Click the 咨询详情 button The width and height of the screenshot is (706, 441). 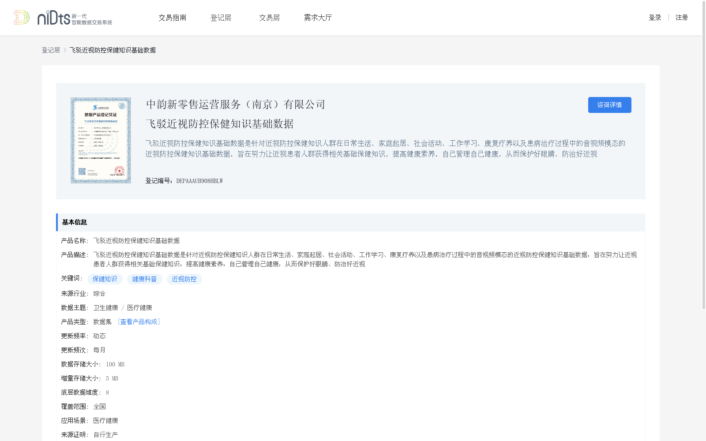pyautogui.click(x=609, y=105)
